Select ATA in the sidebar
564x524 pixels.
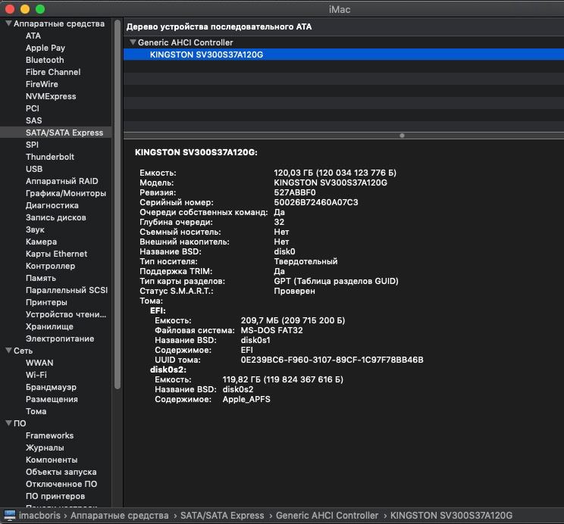[33, 36]
